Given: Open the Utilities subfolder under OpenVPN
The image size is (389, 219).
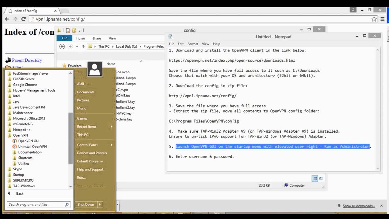Looking at the screenshot, I should 24,164.
